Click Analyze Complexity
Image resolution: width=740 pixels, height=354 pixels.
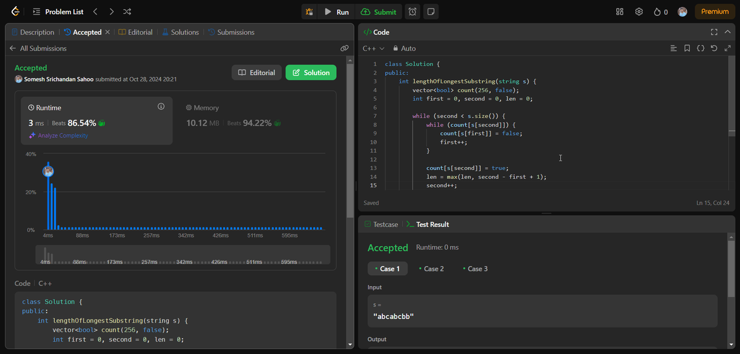tap(58, 136)
